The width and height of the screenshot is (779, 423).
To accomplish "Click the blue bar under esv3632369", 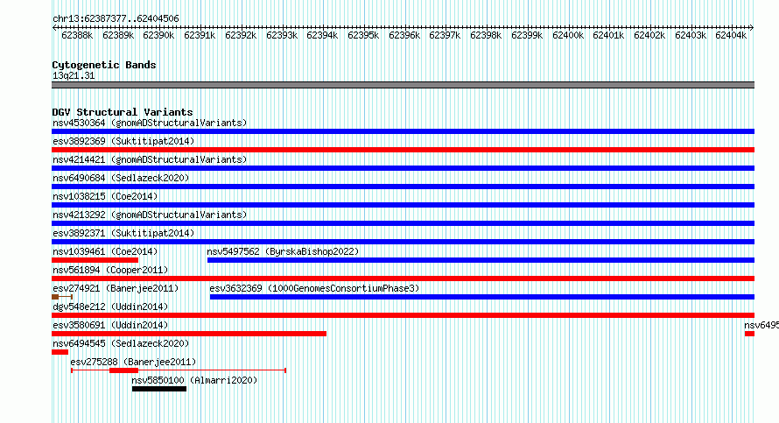I will click(482, 297).
